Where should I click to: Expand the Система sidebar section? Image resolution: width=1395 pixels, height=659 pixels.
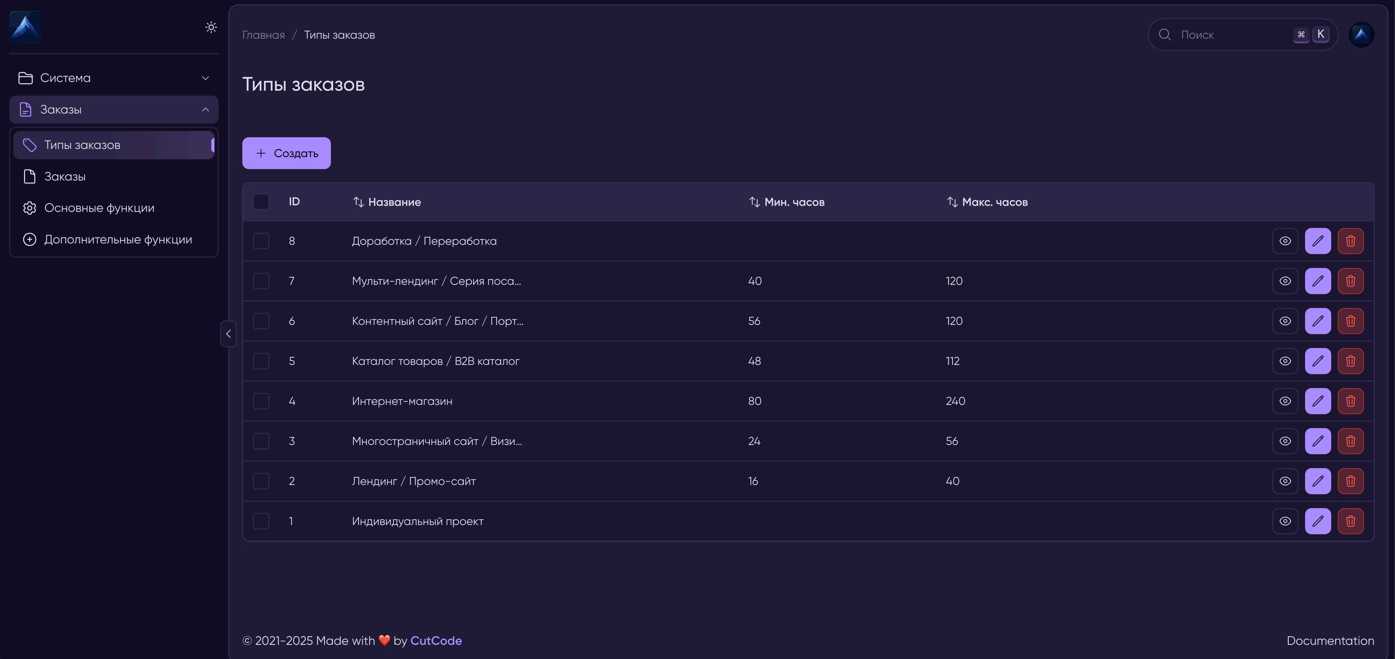(x=114, y=78)
